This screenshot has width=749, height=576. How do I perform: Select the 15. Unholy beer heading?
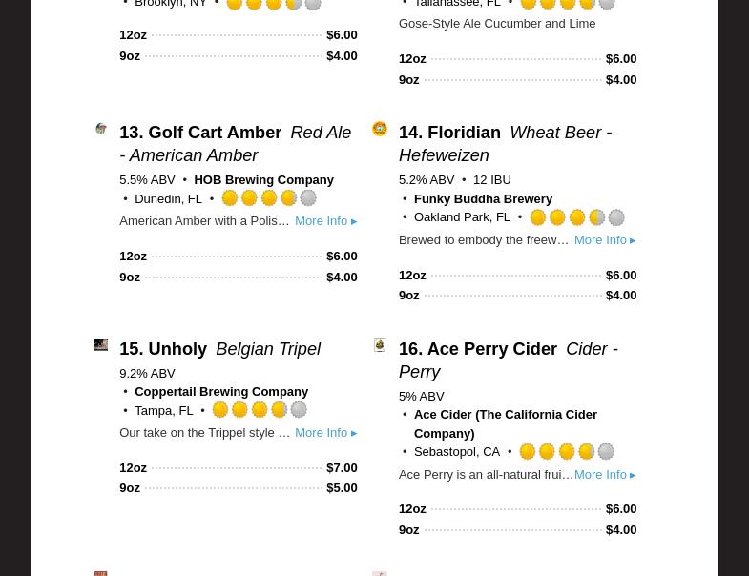pos(163,349)
